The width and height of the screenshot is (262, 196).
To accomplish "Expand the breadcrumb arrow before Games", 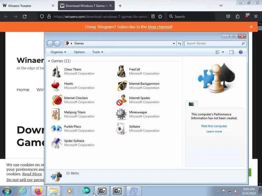I will (72, 43).
